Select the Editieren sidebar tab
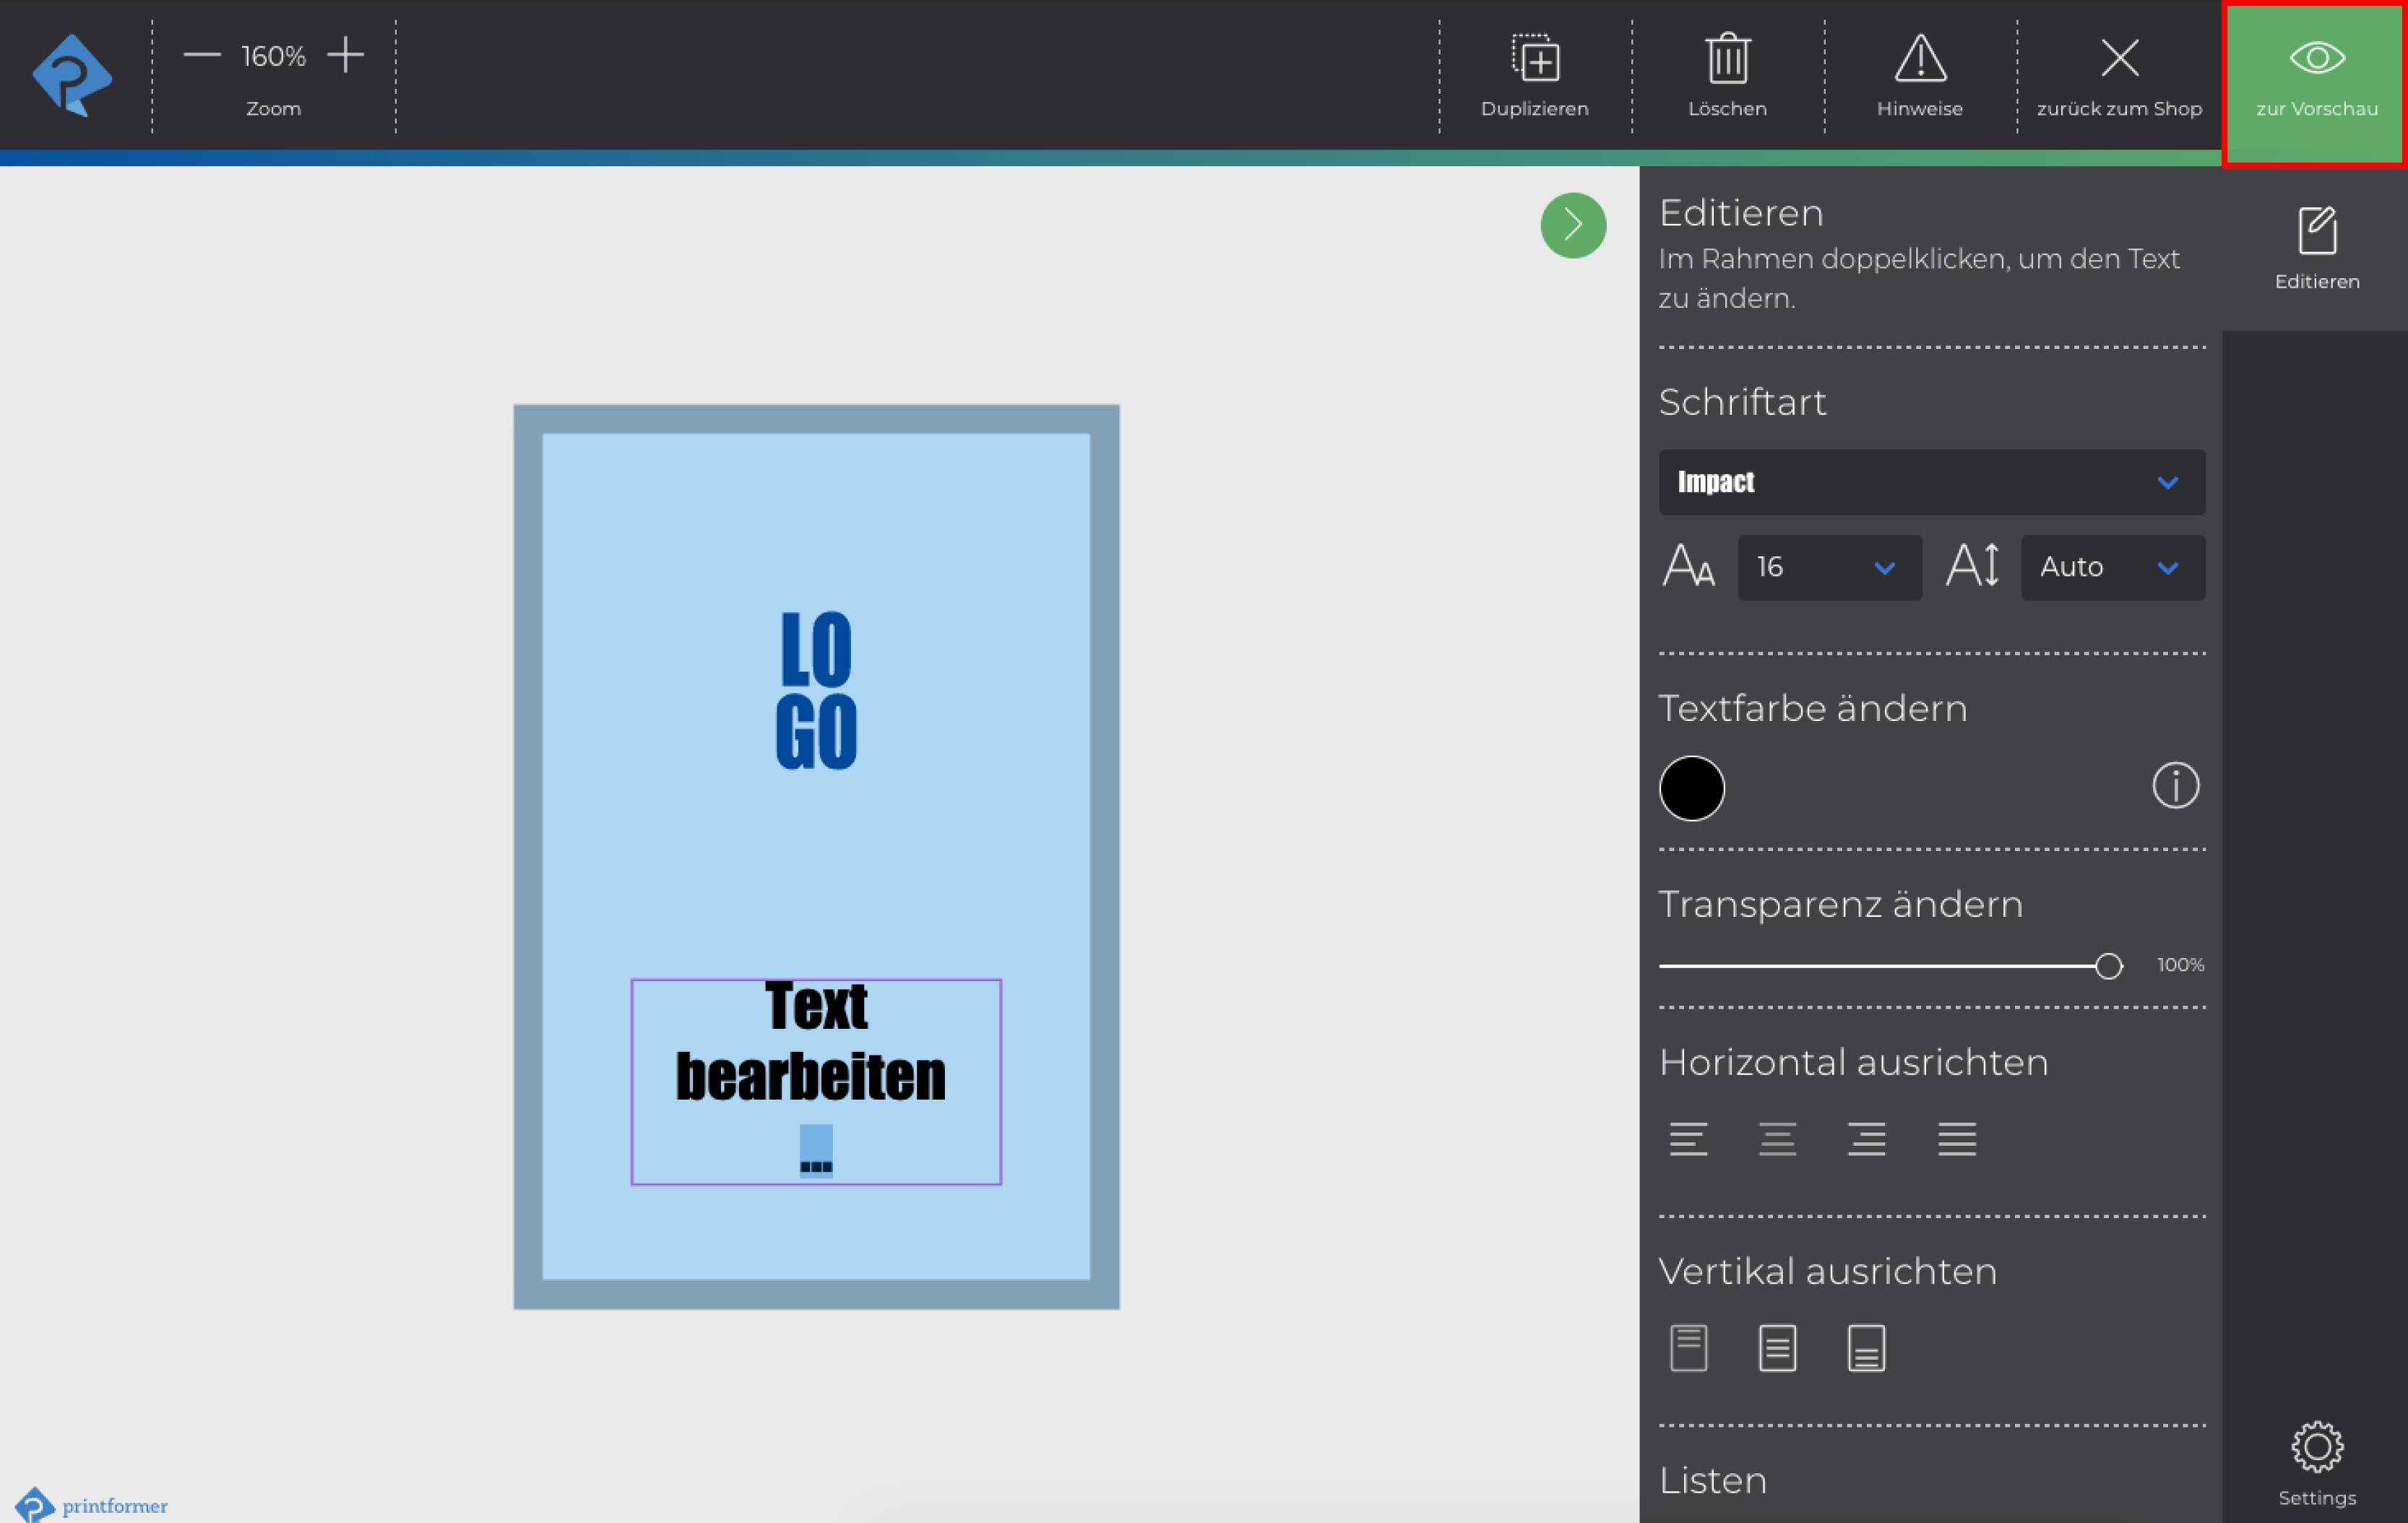Image resolution: width=2408 pixels, height=1523 pixels. point(2316,248)
